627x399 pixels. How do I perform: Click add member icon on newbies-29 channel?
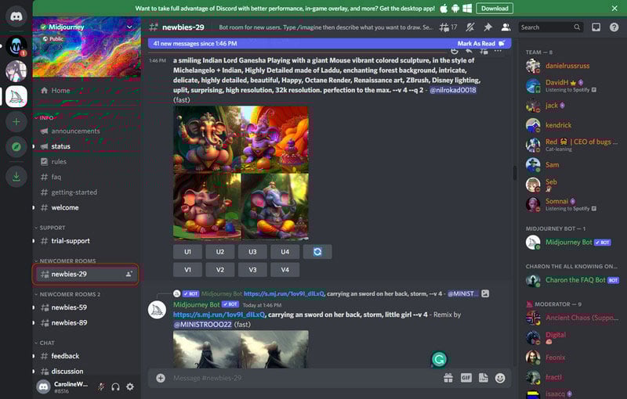(129, 274)
